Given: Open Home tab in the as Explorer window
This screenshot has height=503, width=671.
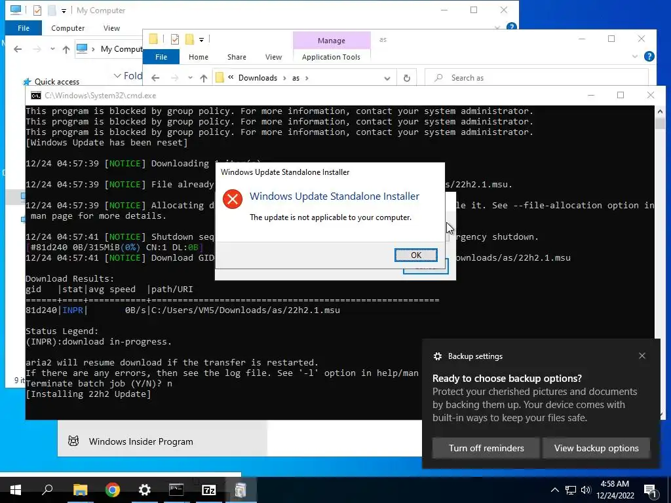Looking at the screenshot, I should click(x=198, y=57).
